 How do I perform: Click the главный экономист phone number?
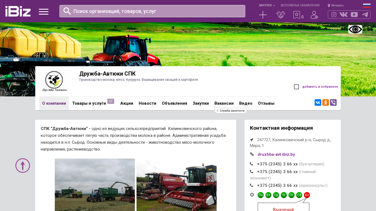[x=277, y=172]
